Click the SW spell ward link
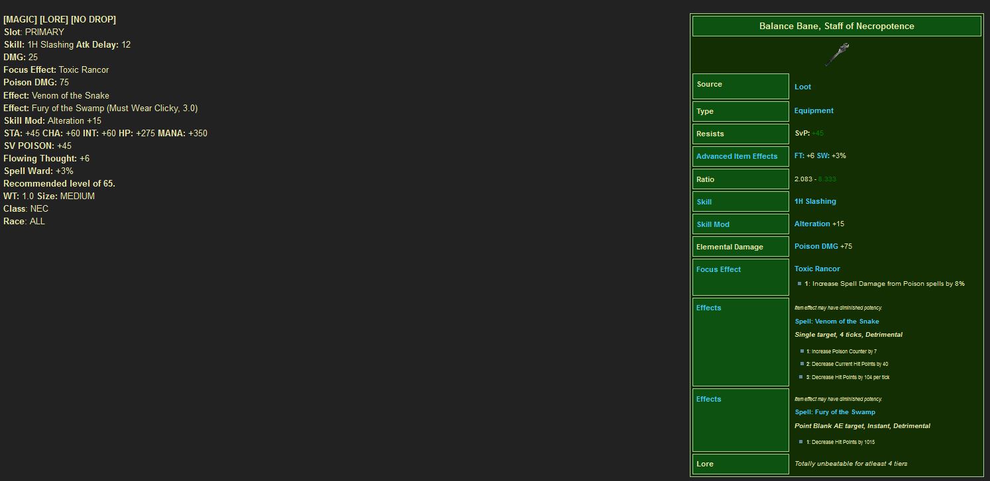This screenshot has width=990, height=481. click(823, 155)
